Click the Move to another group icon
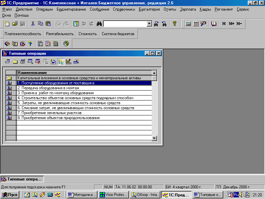Image resolution: width=265 pixels, height=199 pixels. [53, 62]
